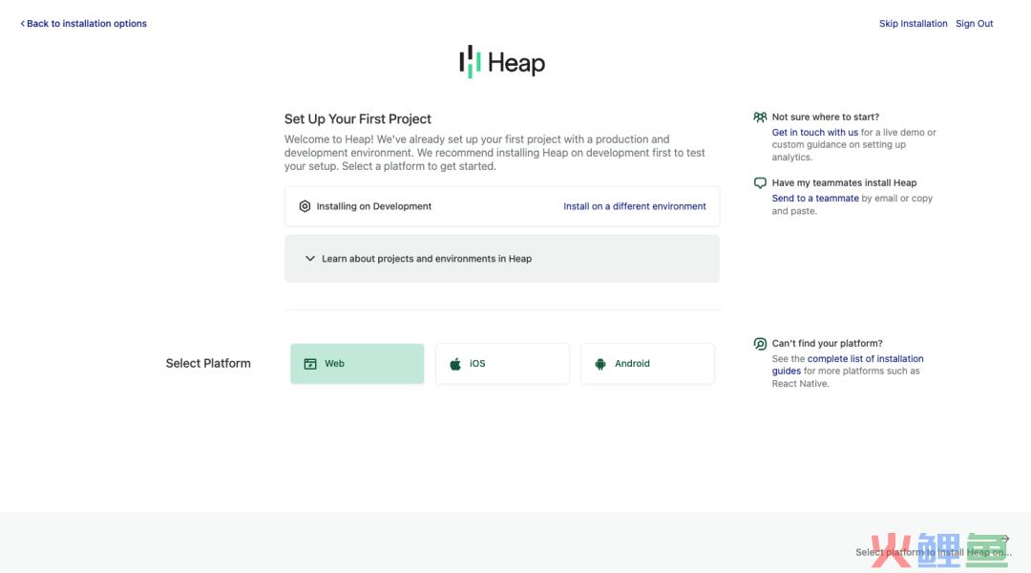Go back to installation options
Screen dimensions: 1031x573
pos(83,24)
